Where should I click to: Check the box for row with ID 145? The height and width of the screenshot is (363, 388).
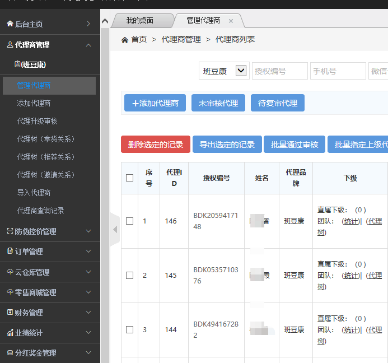point(130,275)
